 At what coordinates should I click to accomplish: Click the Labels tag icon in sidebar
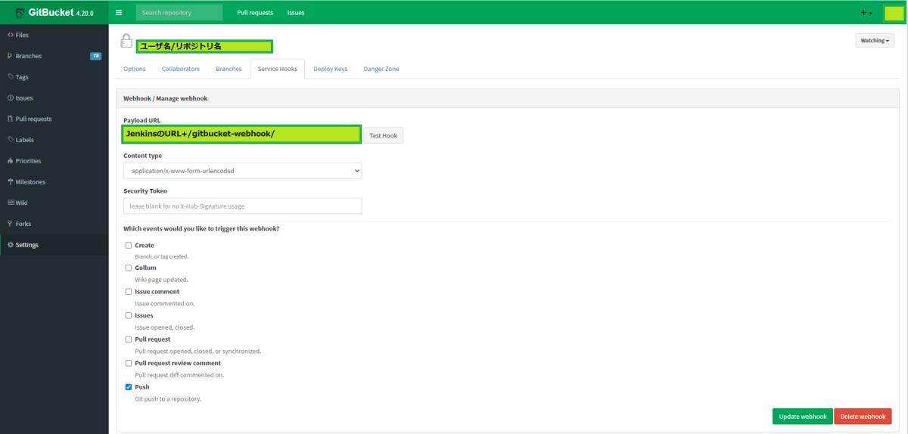[x=10, y=140]
